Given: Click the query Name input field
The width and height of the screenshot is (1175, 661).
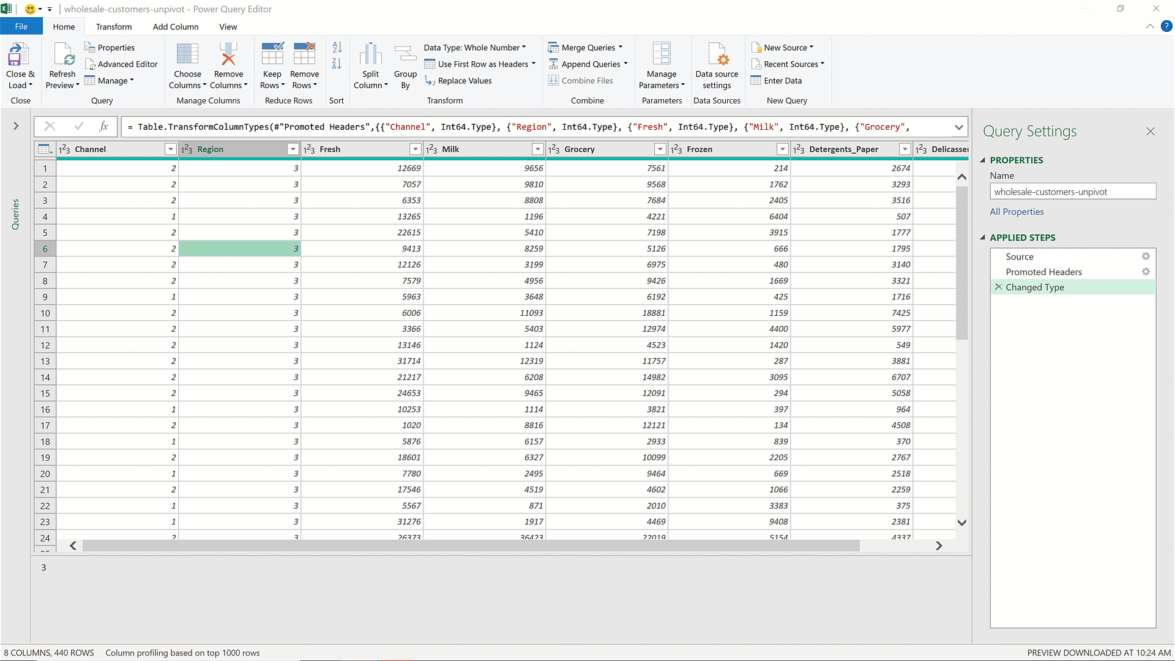Looking at the screenshot, I should (x=1072, y=192).
